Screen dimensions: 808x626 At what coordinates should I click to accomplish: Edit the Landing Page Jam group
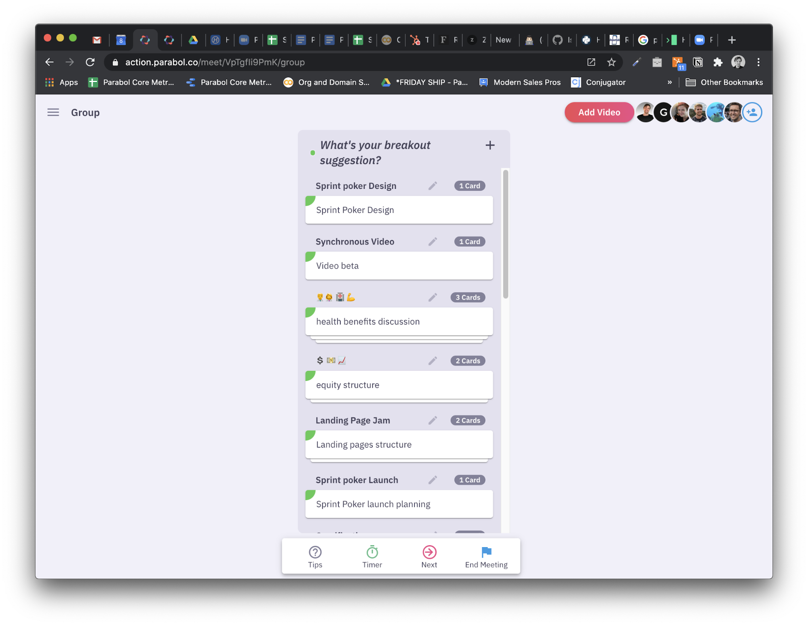tap(433, 420)
